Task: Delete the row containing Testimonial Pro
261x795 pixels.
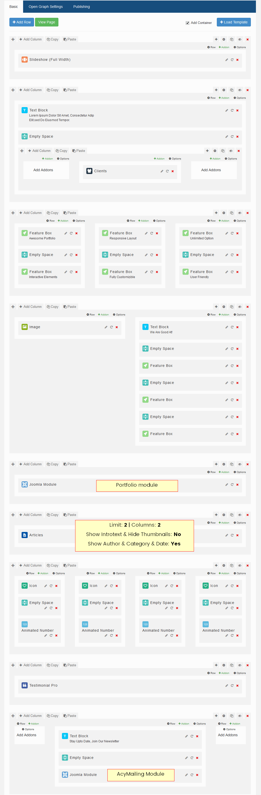Action: coord(248,665)
